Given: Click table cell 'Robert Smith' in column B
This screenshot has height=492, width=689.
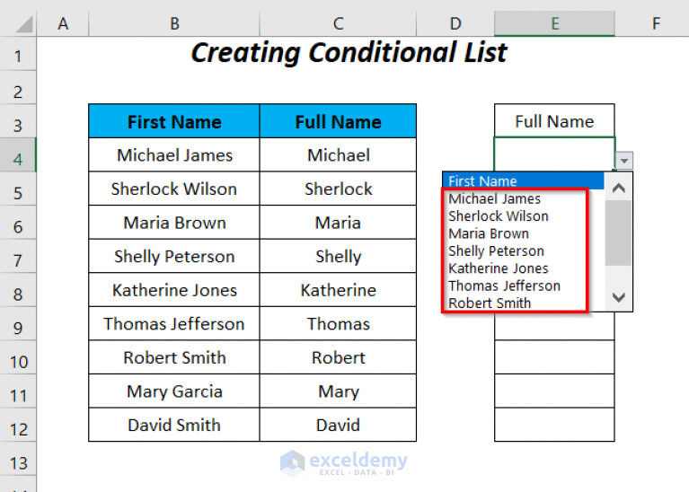Looking at the screenshot, I should pos(174,357).
